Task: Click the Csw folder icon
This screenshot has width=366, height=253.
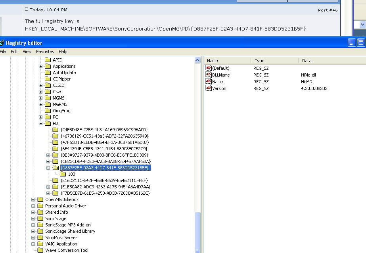Action: tap(48, 92)
